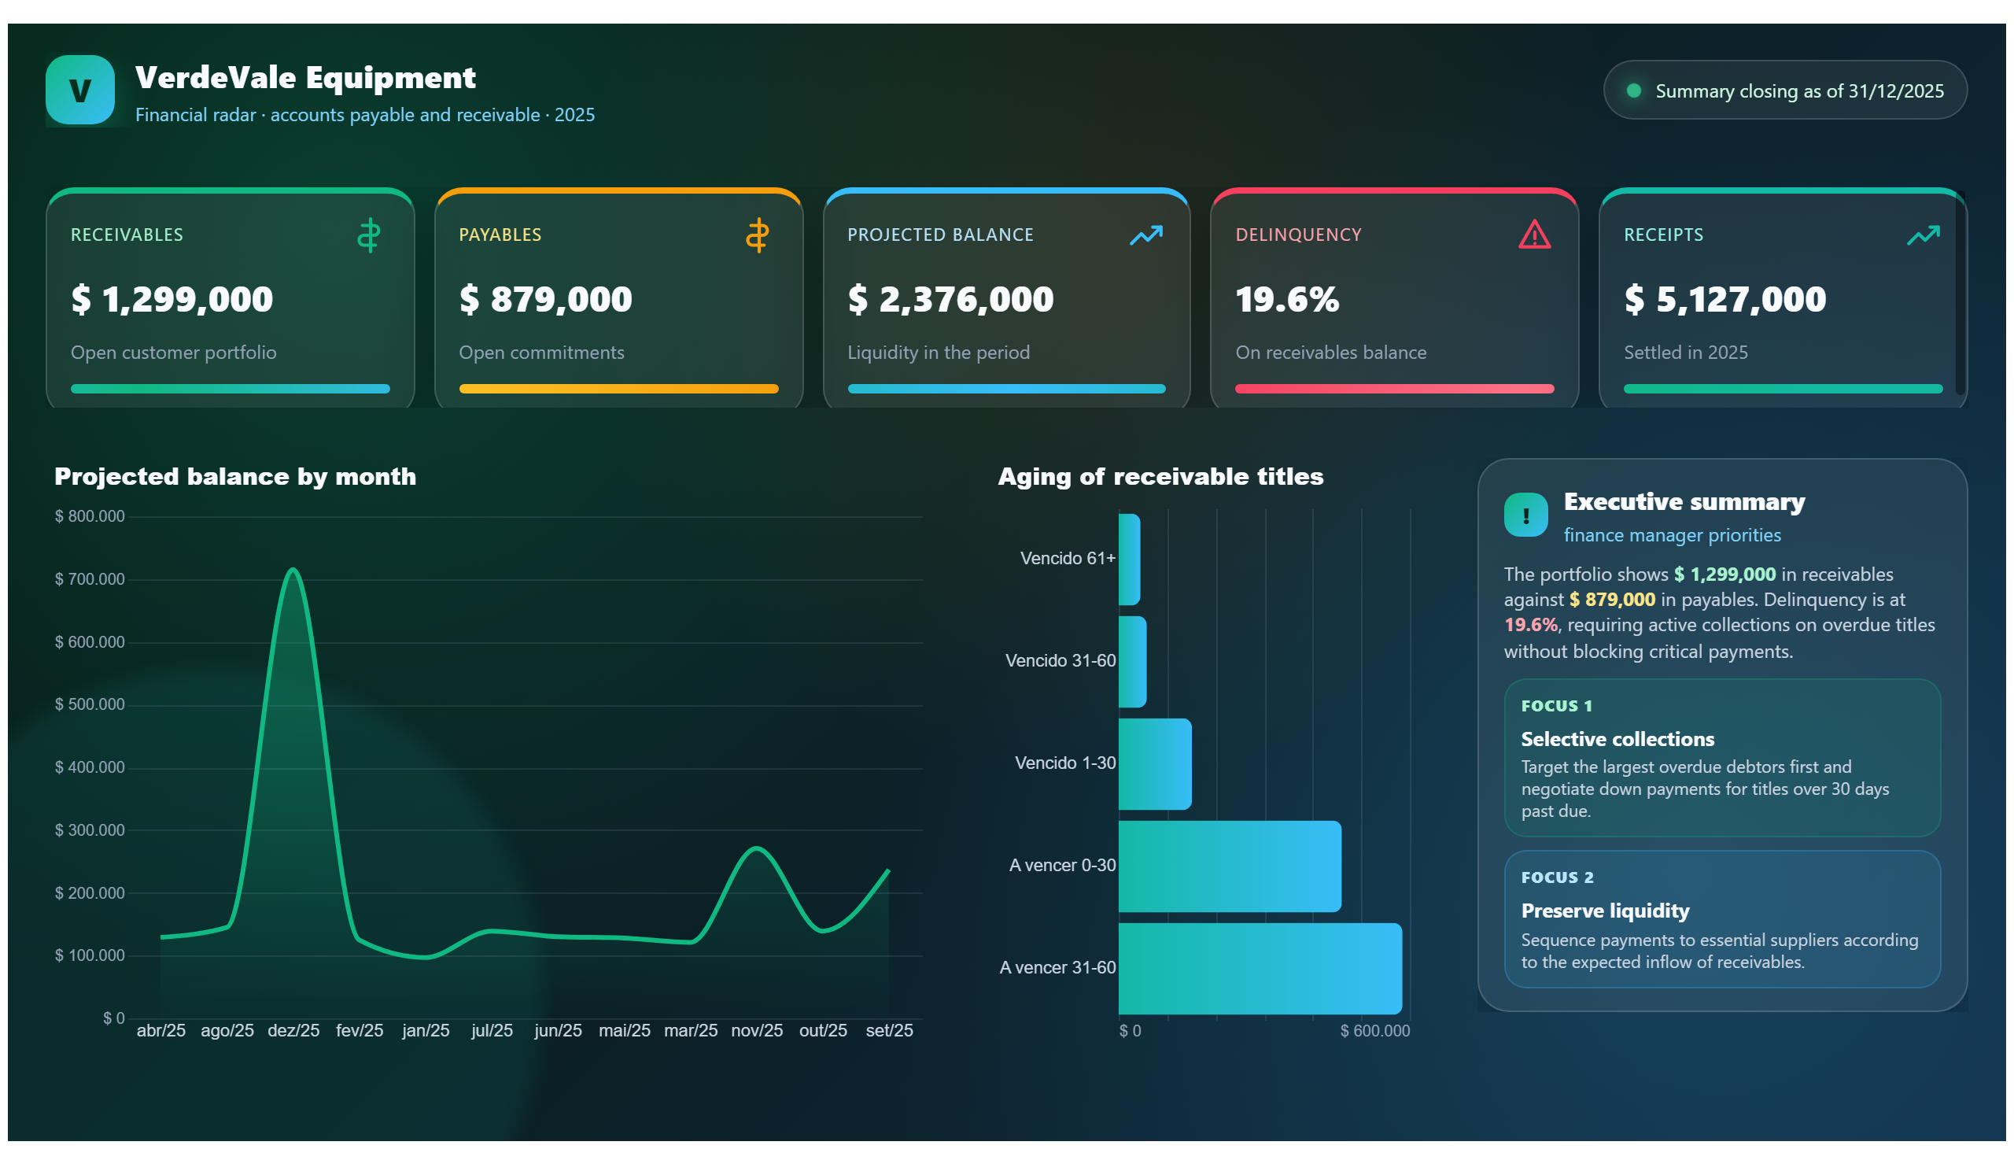Select the Focus 1 Selective collections card
This screenshot has width=2014, height=1149.
point(1721,758)
